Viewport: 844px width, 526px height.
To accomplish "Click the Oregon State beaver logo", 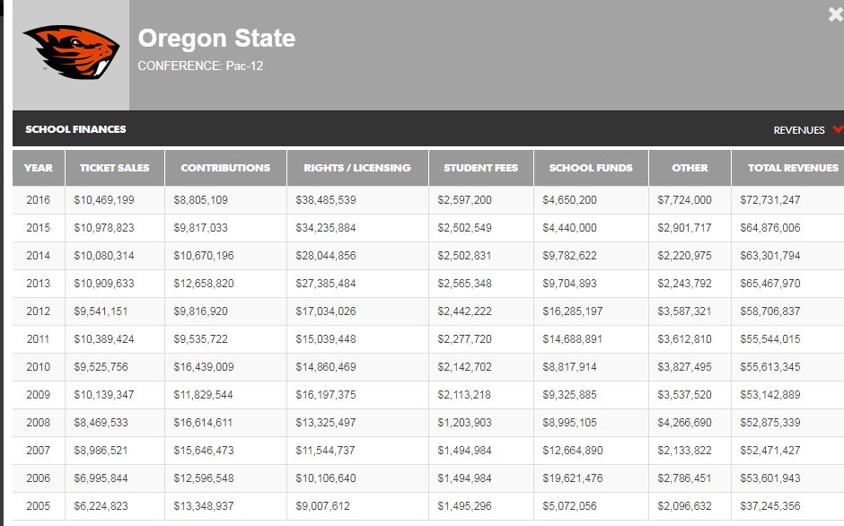I will [x=71, y=52].
